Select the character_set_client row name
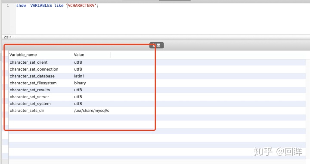Screen dimensions: 310x164 point(28,62)
